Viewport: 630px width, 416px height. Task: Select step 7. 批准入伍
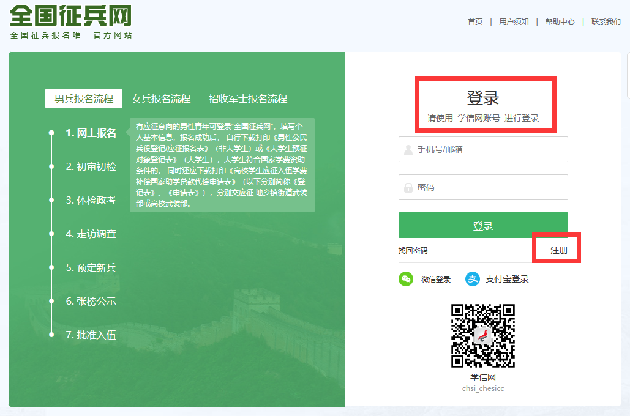[91, 335]
